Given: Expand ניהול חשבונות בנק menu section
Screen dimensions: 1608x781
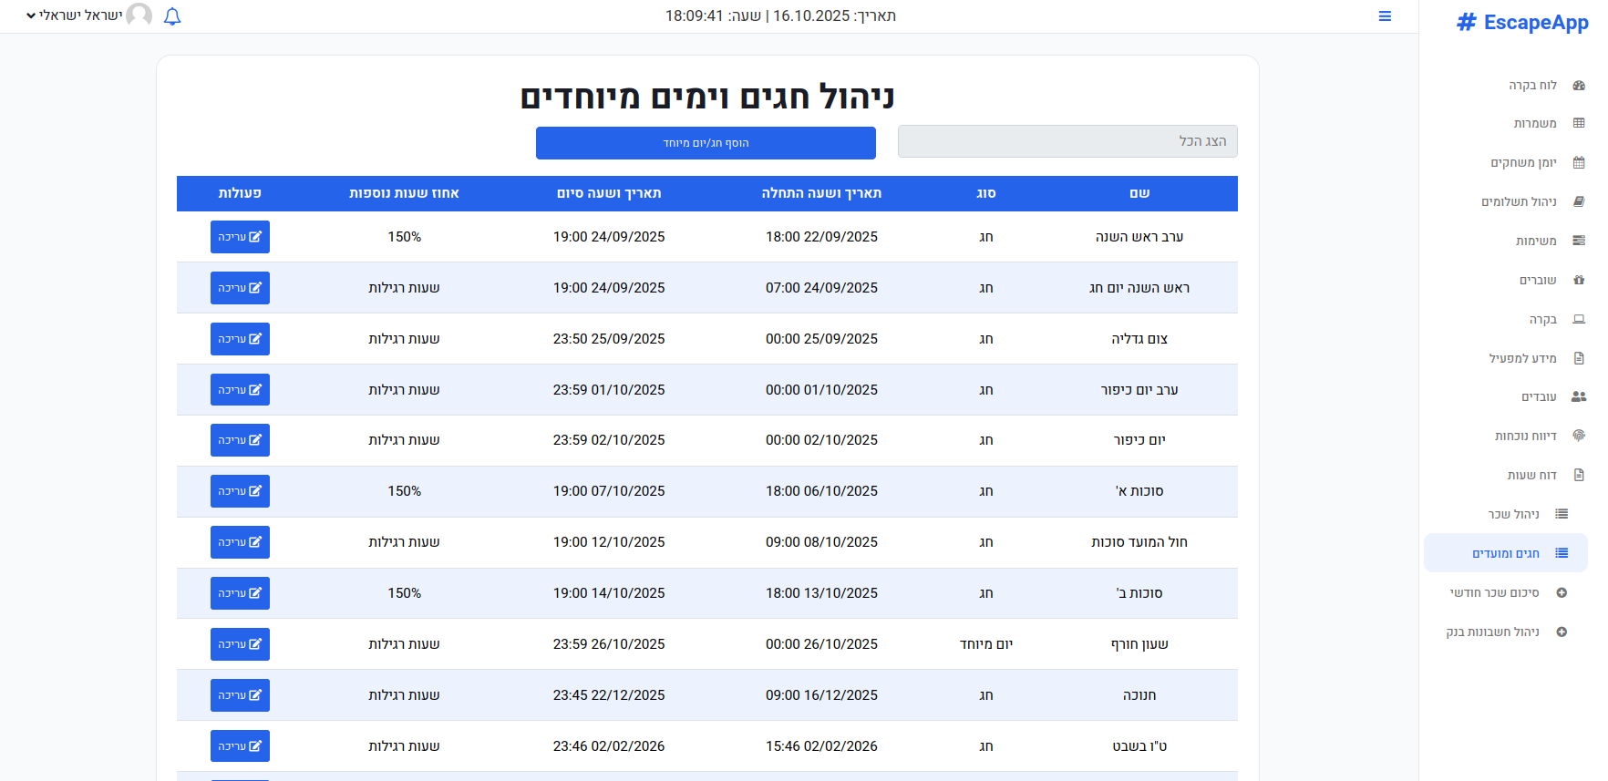Looking at the screenshot, I should click(1504, 632).
